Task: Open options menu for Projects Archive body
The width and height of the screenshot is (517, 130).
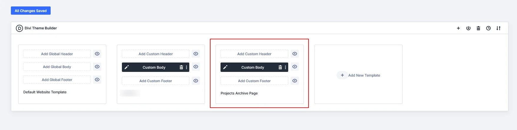Action: click(x=285, y=67)
